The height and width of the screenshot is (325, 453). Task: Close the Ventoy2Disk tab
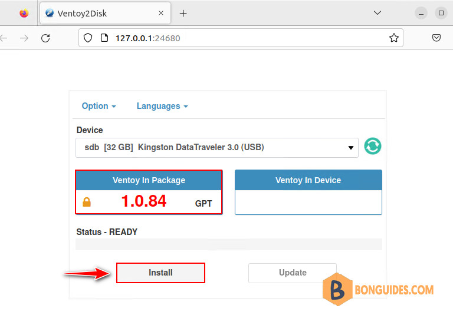click(x=161, y=13)
